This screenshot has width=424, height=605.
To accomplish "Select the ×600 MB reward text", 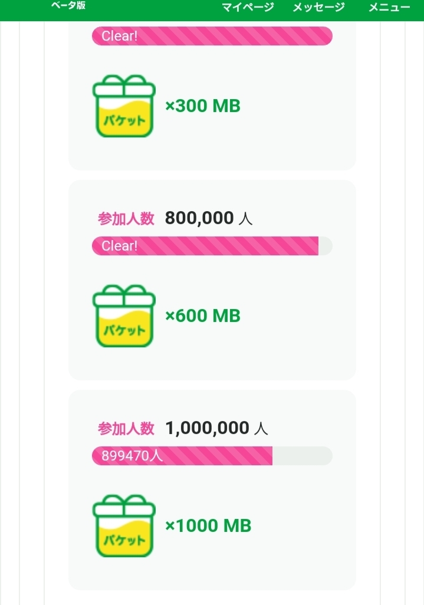I will 203,316.
